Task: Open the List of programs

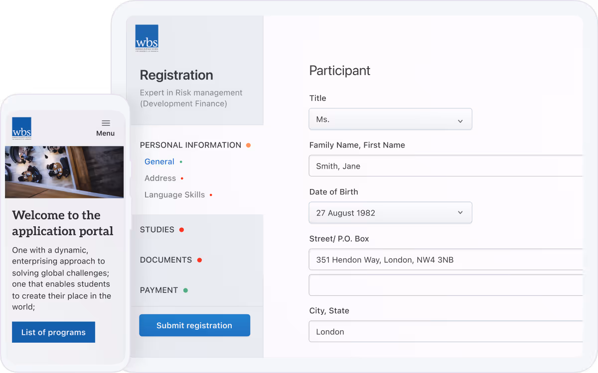Action: pyautogui.click(x=53, y=332)
